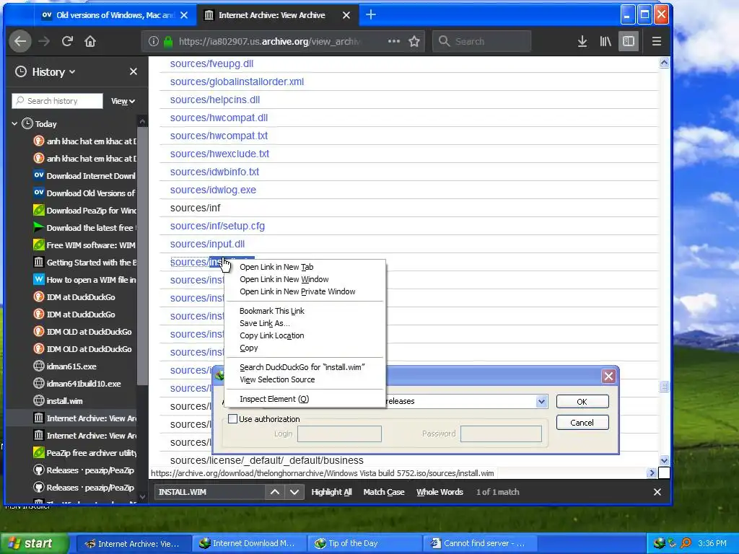Screen dimensions: 739x554
Task: Close the find bar with X
Action: click(657, 492)
